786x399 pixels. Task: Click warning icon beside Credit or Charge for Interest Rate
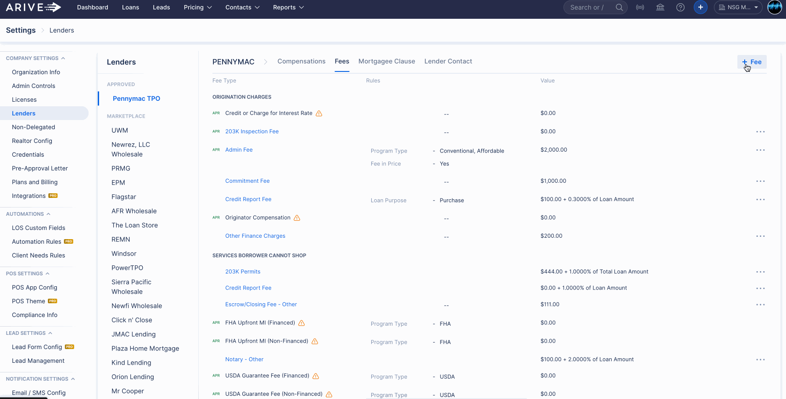[319, 113]
